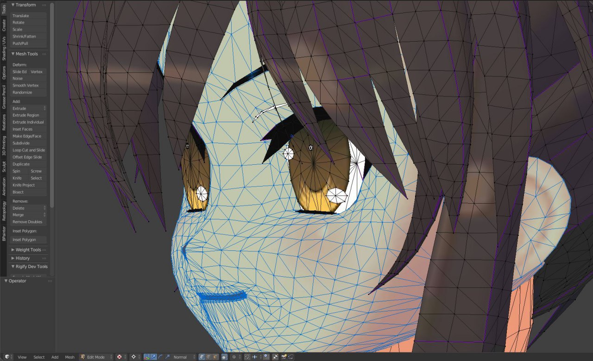
Task: Switch to the Shading / UVs tab
Action: (x=4, y=48)
